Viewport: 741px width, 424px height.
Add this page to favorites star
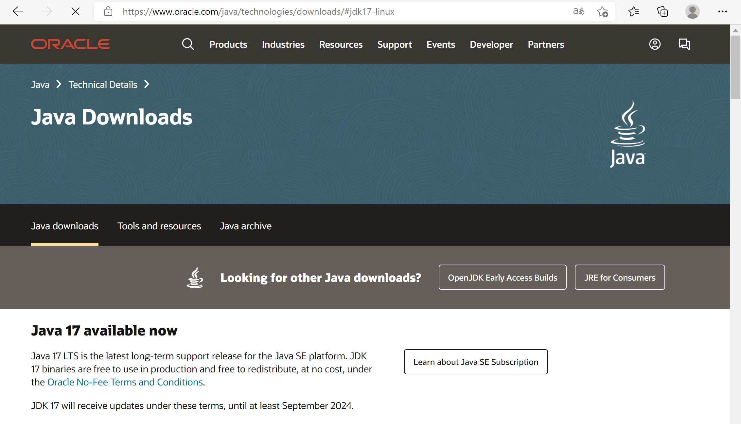coord(602,12)
